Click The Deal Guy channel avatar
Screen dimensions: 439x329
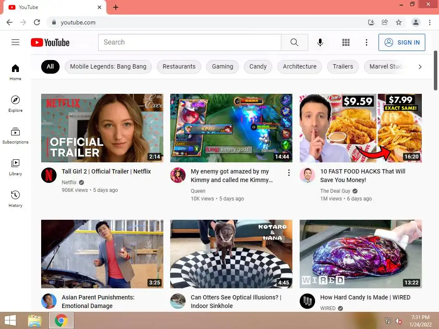click(307, 175)
